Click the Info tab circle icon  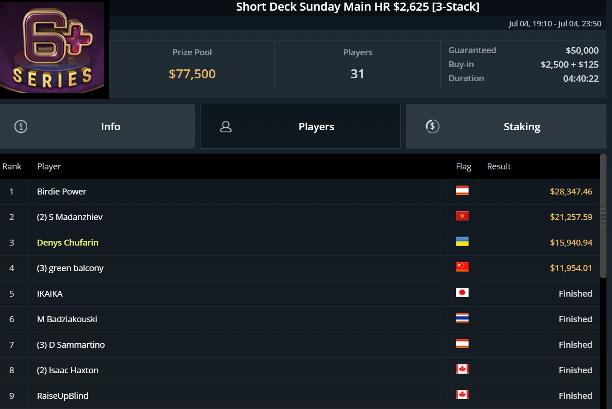[x=21, y=126]
